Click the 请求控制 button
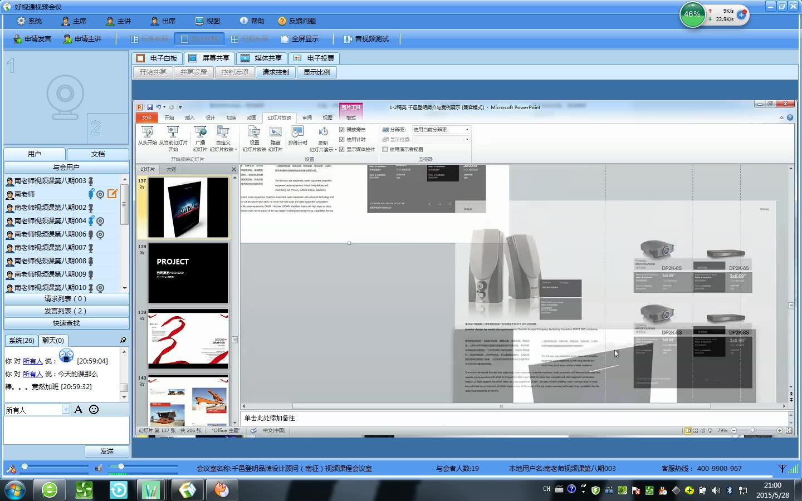The image size is (802, 501). pyautogui.click(x=276, y=72)
